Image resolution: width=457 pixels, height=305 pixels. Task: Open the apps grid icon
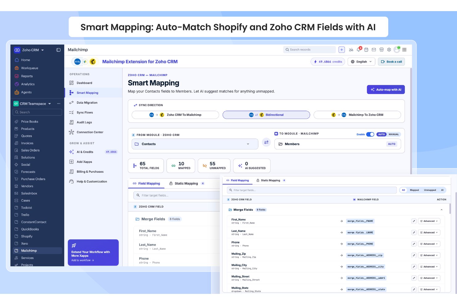pyautogui.click(x=405, y=49)
